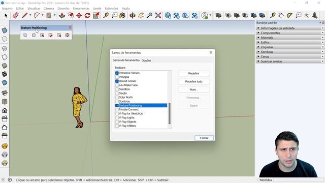Open the Editar menu
The height and width of the screenshot is (183, 325).
tap(20, 8)
